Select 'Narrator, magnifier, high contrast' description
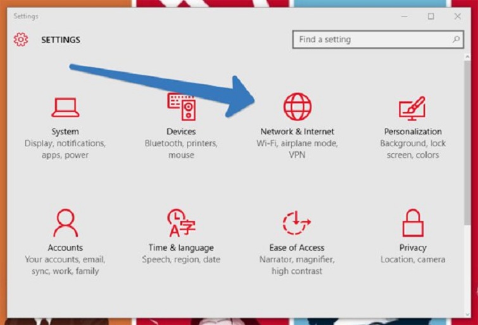The width and height of the screenshot is (478, 325). 297,265
